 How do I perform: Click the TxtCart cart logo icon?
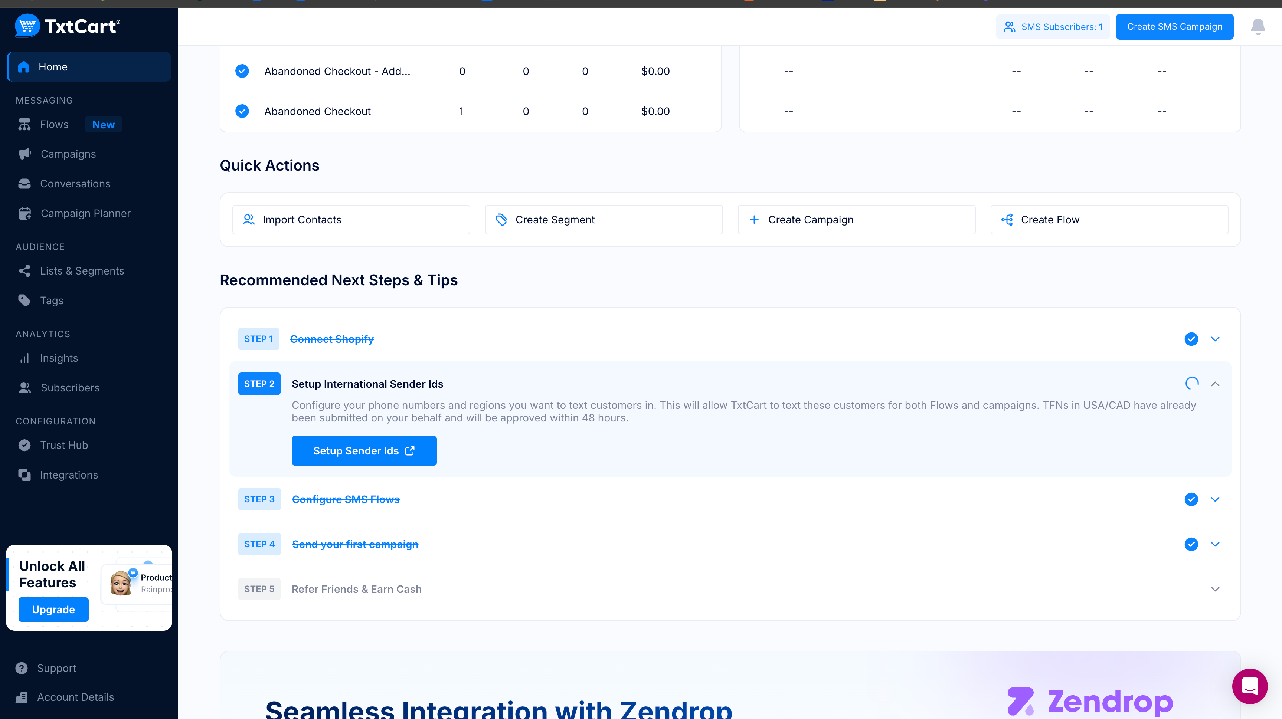[27, 26]
